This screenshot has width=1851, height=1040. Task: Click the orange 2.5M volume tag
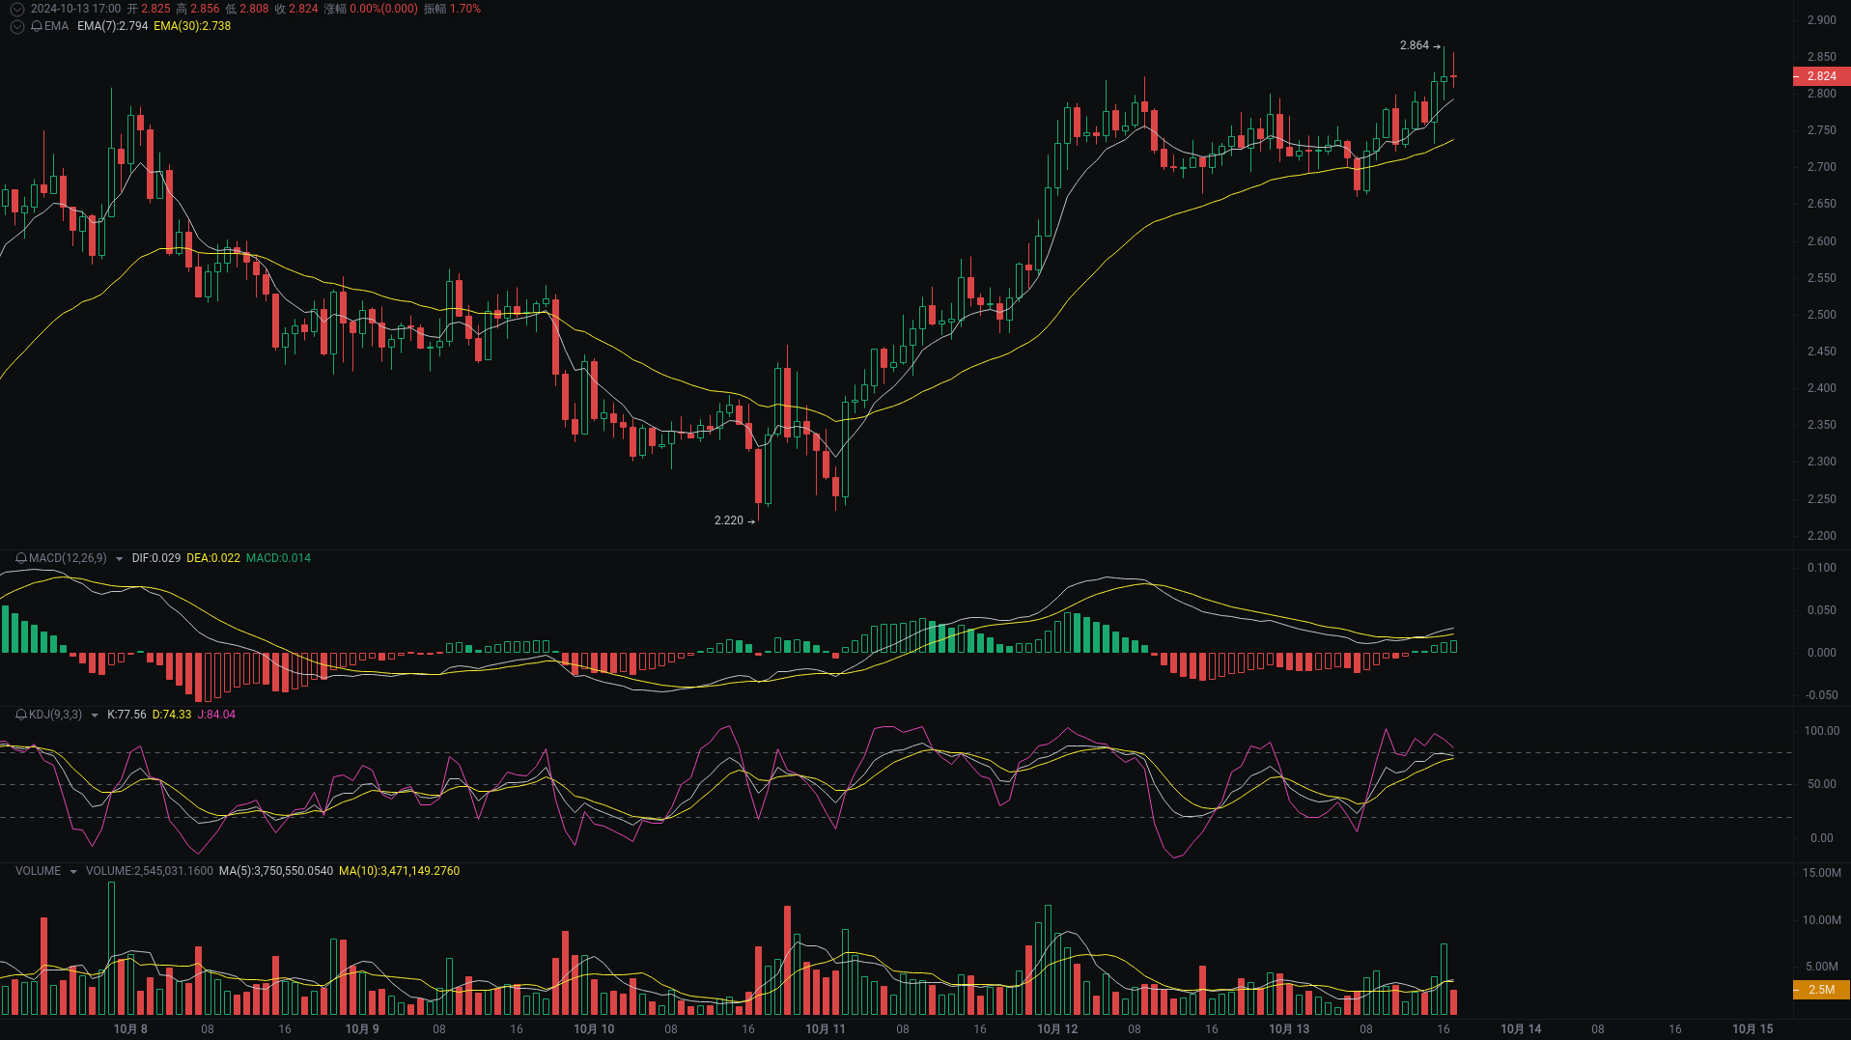point(1821,990)
